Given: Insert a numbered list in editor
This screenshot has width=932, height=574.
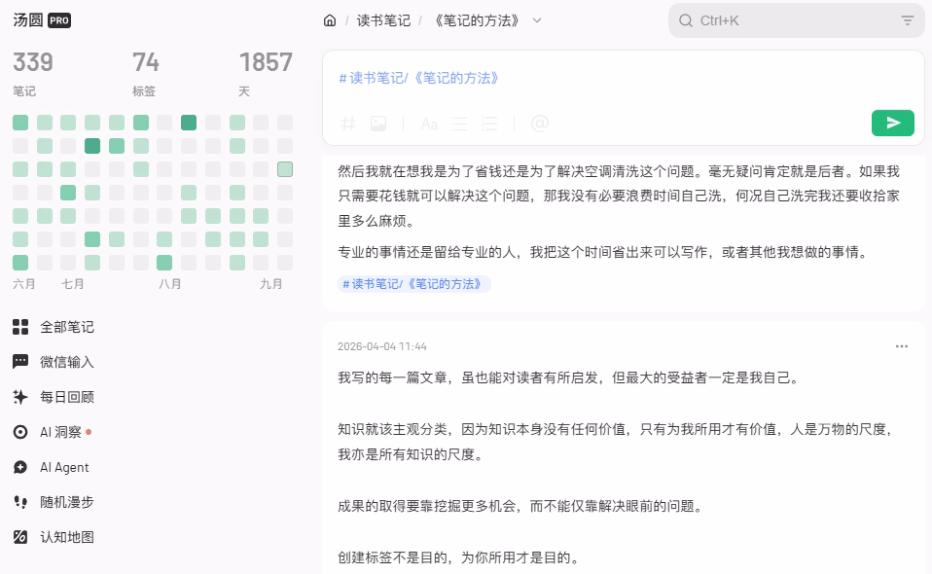Looking at the screenshot, I should [489, 124].
